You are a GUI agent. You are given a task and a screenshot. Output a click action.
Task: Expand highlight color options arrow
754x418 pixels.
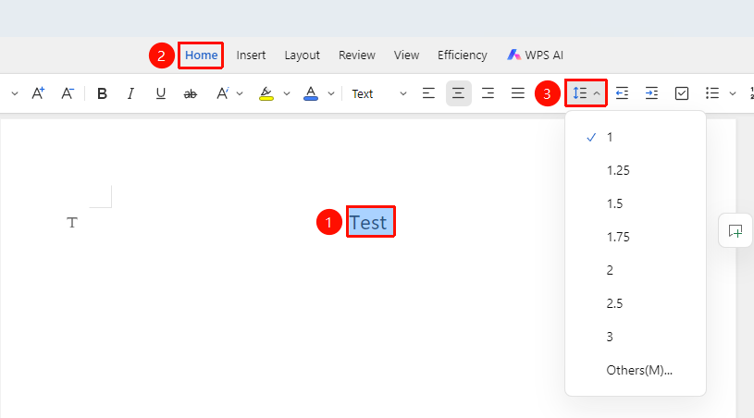(287, 93)
